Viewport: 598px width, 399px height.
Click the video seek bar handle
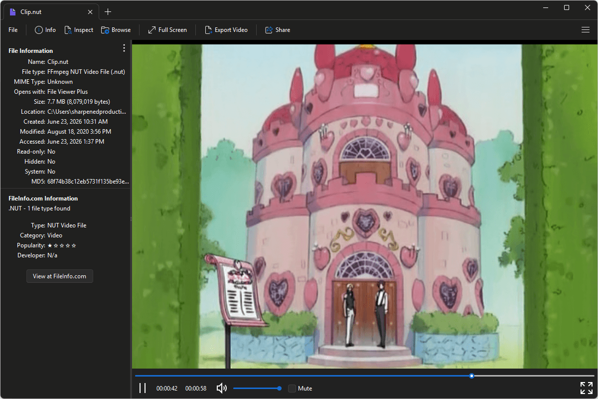point(471,376)
